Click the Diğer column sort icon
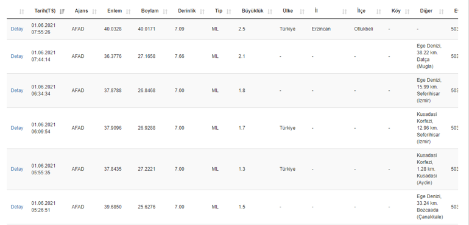Image resolution: width=469 pixels, height=225 pixels. [x=441, y=12]
